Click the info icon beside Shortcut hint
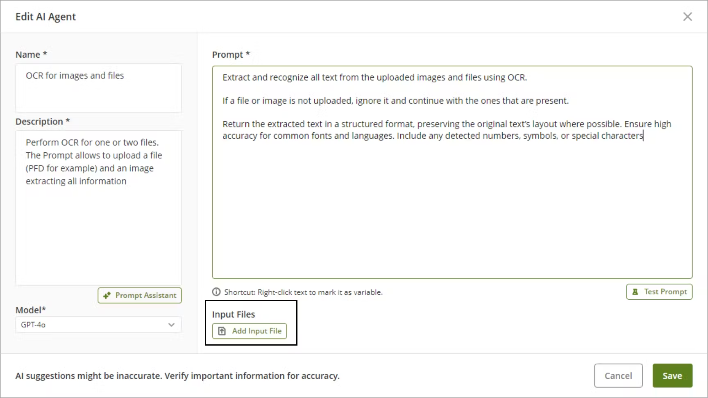 216,292
